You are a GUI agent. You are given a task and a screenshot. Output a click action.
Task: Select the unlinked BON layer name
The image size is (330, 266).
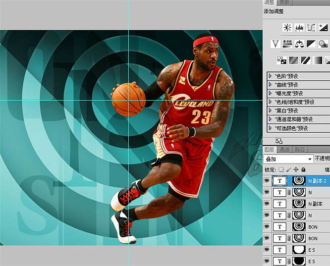coord(313,227)
